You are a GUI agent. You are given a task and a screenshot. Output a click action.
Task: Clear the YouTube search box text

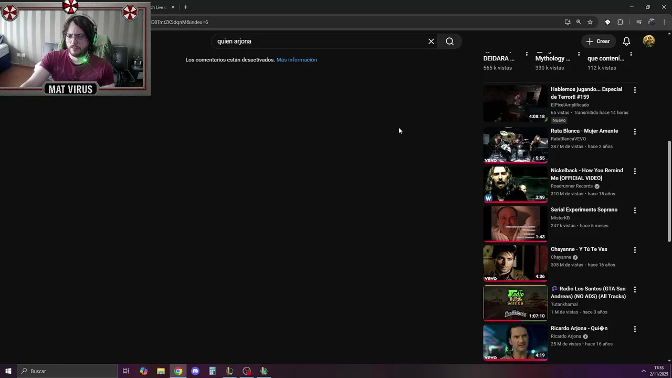(431, 41)
